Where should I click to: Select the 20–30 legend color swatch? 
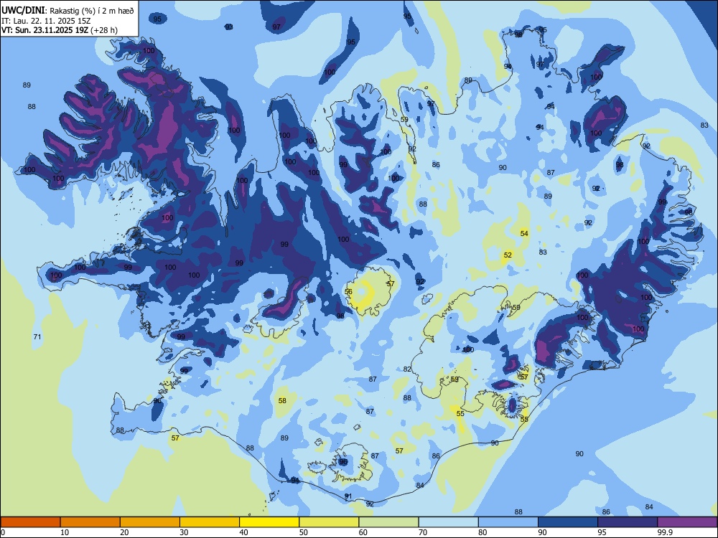pos(150,522)
